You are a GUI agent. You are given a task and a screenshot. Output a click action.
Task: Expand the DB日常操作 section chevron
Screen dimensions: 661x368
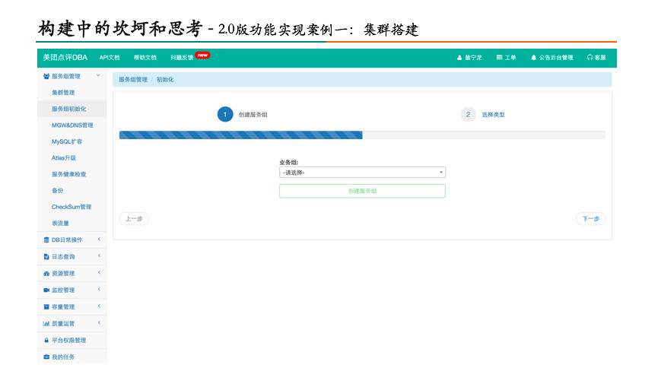99,240
